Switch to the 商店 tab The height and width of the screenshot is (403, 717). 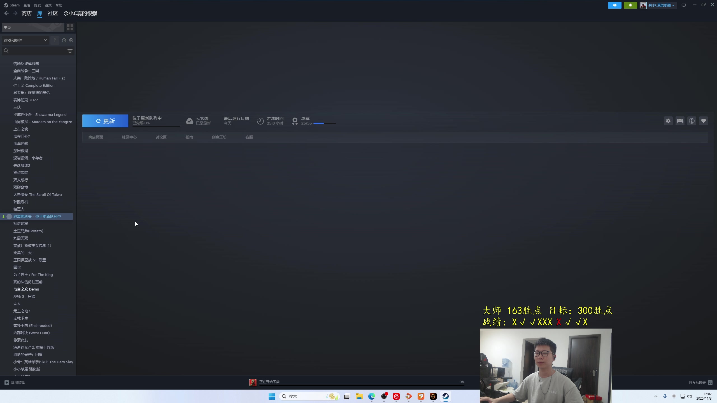26,13
